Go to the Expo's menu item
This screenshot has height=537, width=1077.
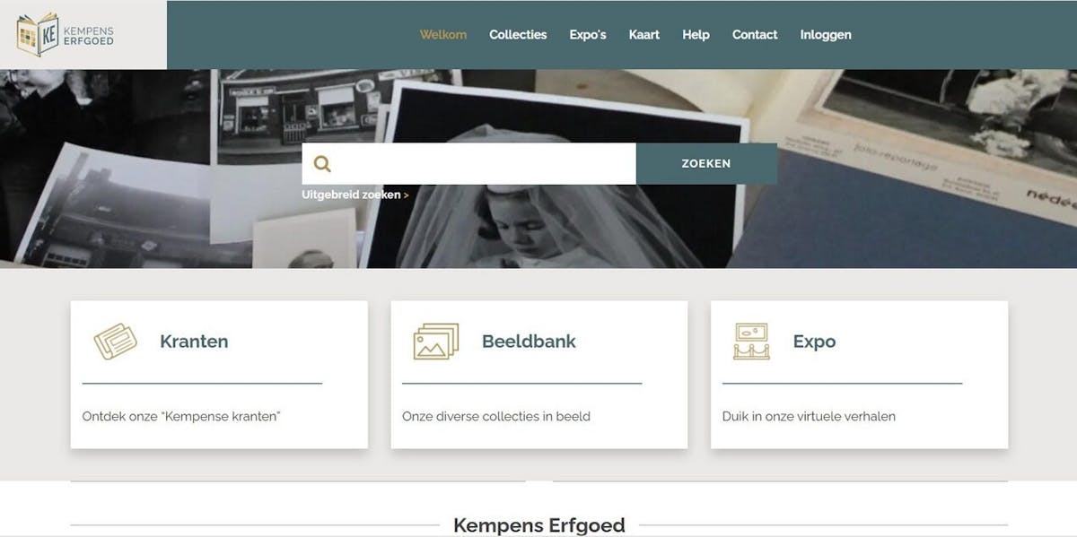588,35
